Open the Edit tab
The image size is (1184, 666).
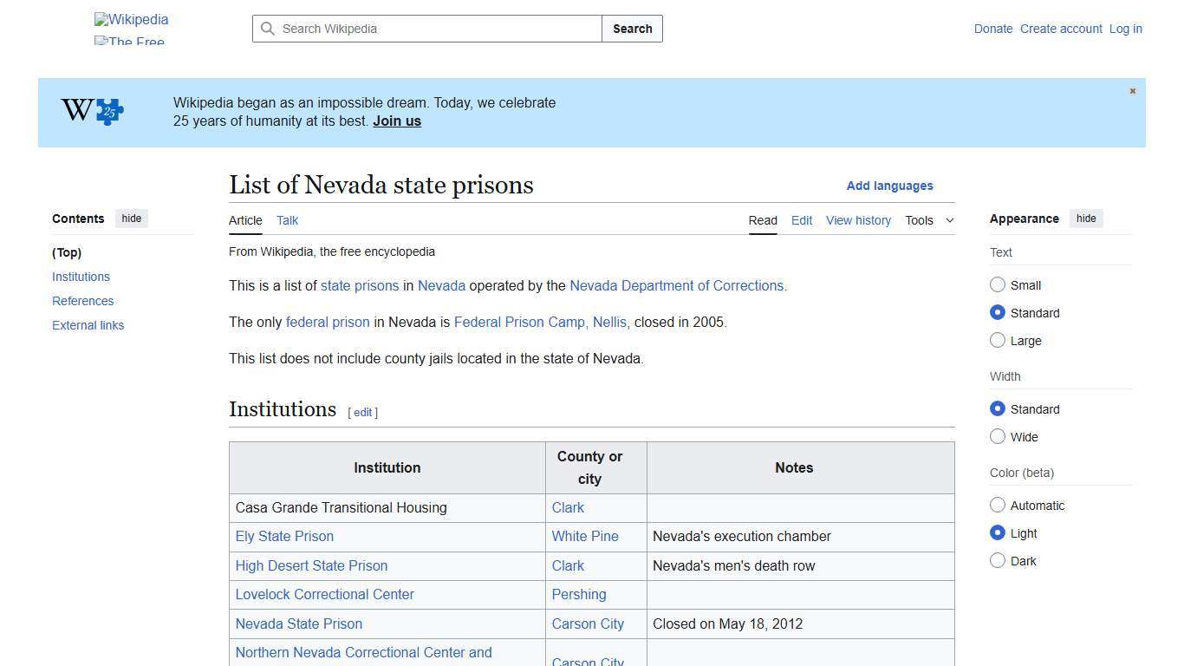click(801, 220)
